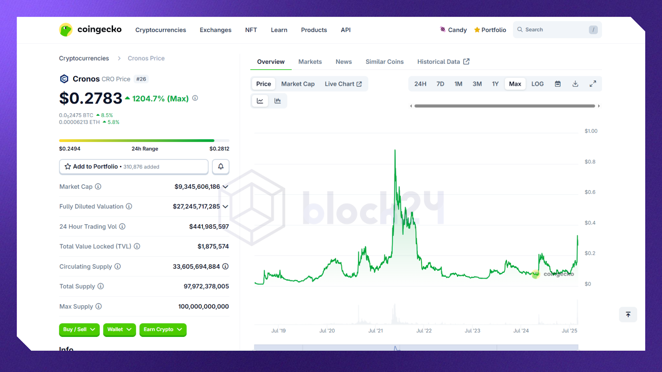This screenshot has width=662, height=372.
Task: Click the scroll-to-top arrow button
Action: pyautogui.click(x=628, y=315)
